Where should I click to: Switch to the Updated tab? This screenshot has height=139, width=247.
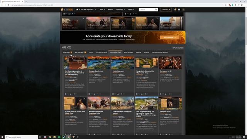pos(146,53)
